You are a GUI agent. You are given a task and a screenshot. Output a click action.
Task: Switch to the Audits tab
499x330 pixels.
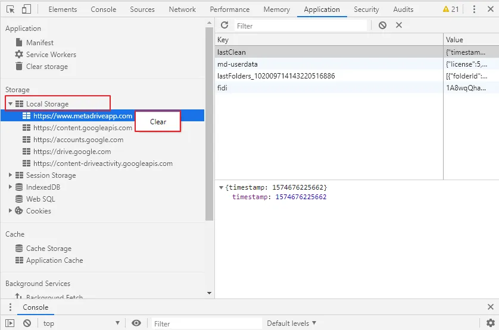pyautogui.click(x=403, y=10)
